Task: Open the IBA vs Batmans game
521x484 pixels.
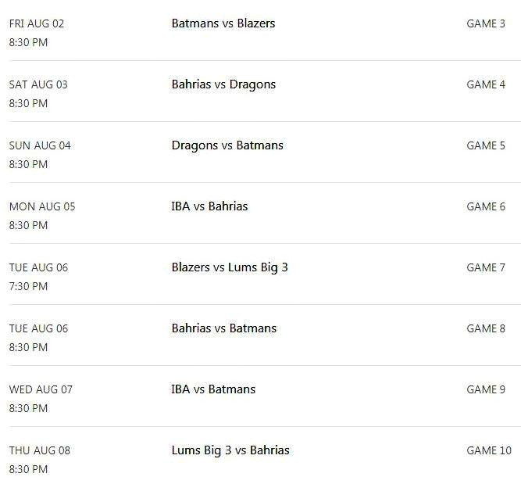Action: 213,389
